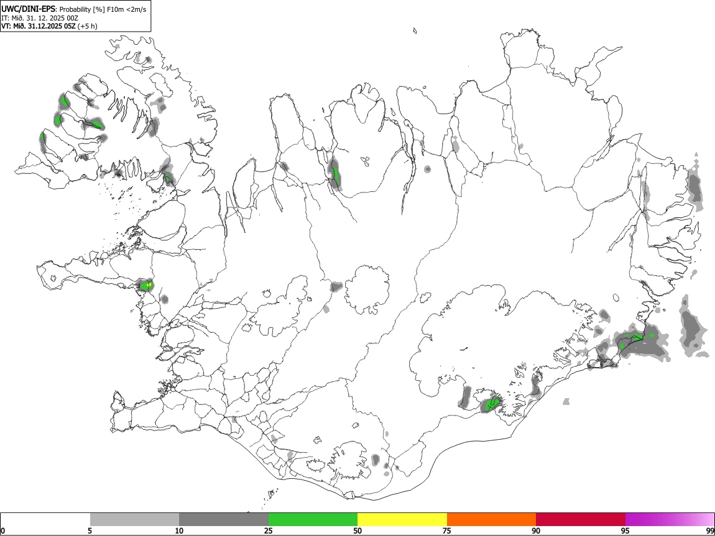
Task: Click the legend tick label '99'
Action: (709, 531)
